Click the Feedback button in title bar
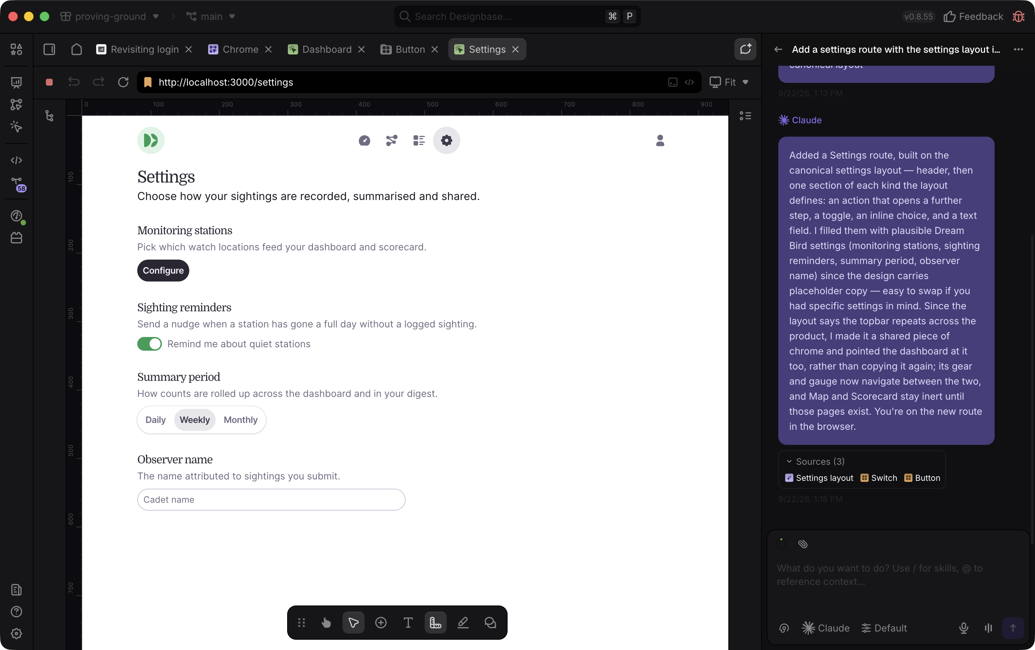This screenshot has width=1035, height=650. [x=973, y=16]
